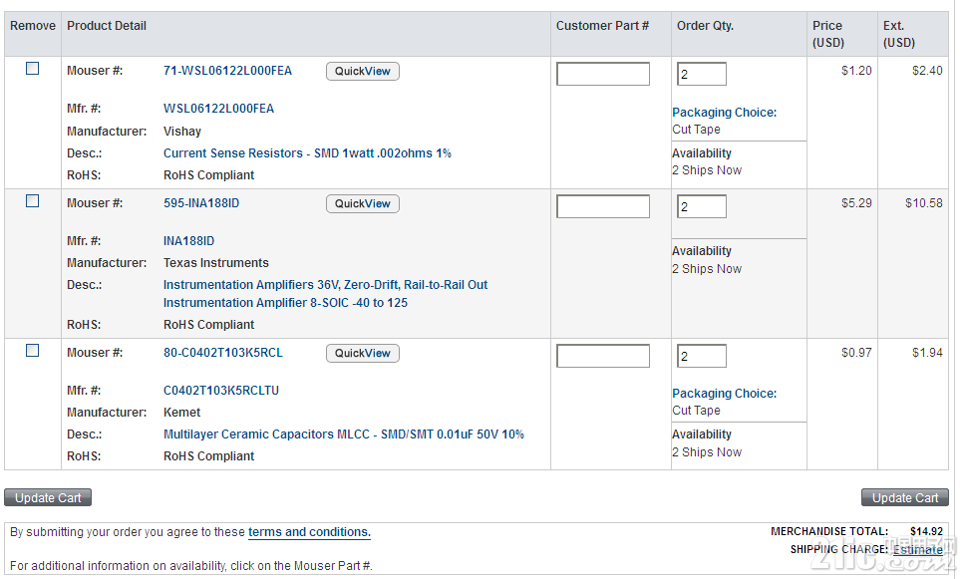
Task: Open Mouser part link 71-WSL06122L000FEA
Action: click(x=227, y=71)
